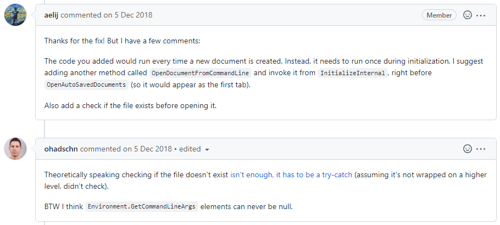The width and height of the screenshot is (500, 225).
Task: Expand the edited history dropdown arrow
Action: click(207, 149)
